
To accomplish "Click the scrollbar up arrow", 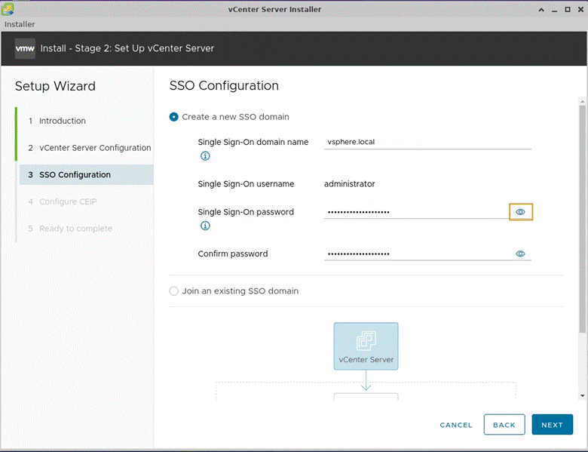I will click(582, 101).
